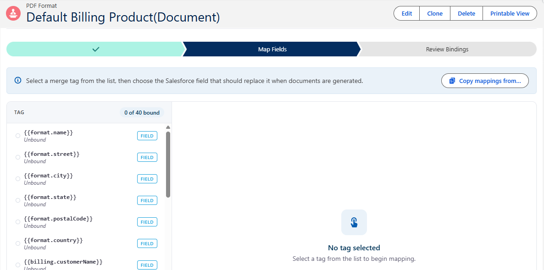Click the PDF Format record icon

(x=13, y=13)
